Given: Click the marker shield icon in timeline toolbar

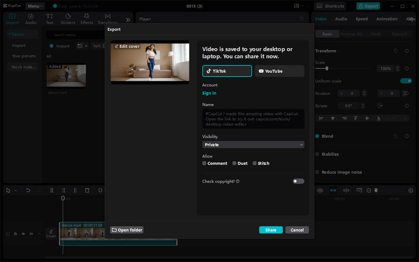Looking at the screenshot, I should pyautogui.click(x=100, y=190).
